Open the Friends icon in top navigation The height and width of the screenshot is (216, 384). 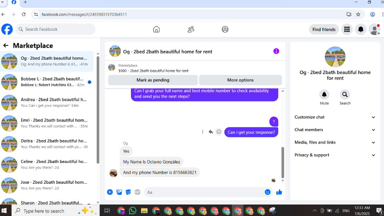pos(191,29)
